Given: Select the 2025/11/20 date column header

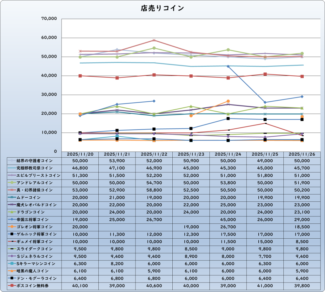Looking at the screenshot, I should [x=80, y=154].
